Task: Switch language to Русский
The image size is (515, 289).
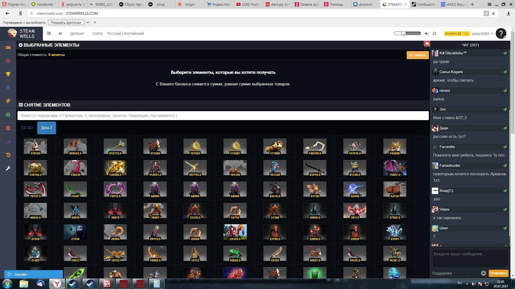Action: click(114, 33)
